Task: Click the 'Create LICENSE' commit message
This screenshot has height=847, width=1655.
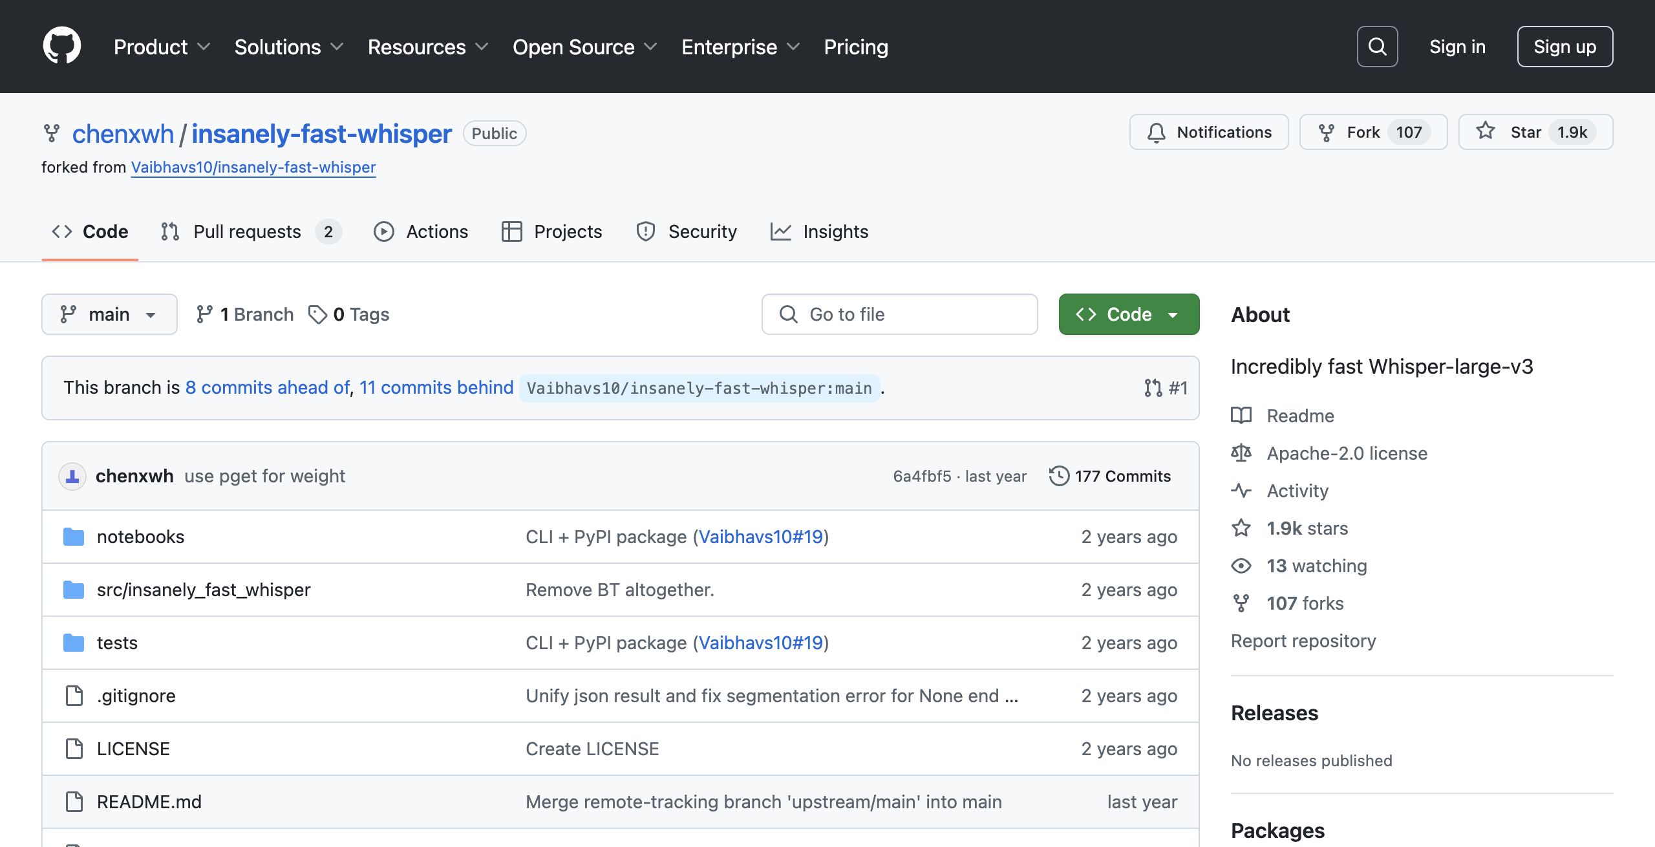Action: coord(592,749)
